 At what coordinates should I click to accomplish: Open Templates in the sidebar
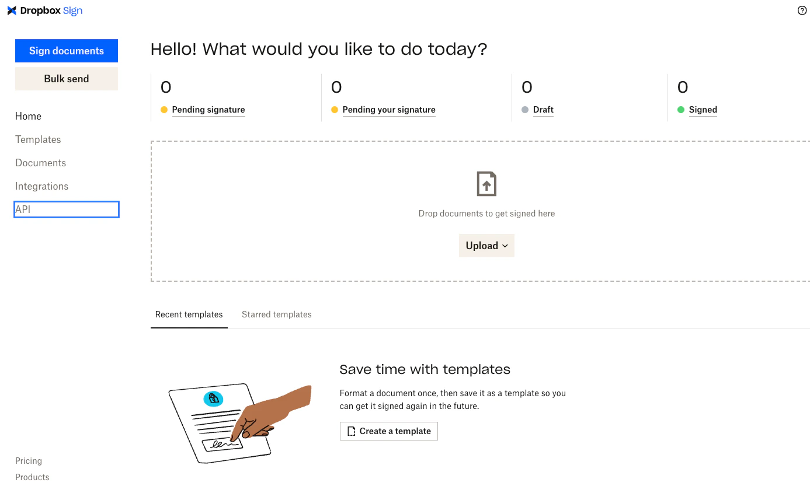coord(38,139)
